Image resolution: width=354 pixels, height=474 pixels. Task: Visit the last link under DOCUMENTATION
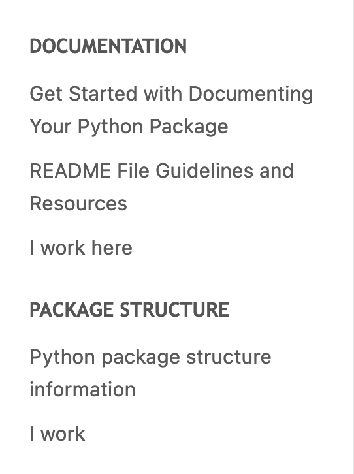[x=81, y=248]
